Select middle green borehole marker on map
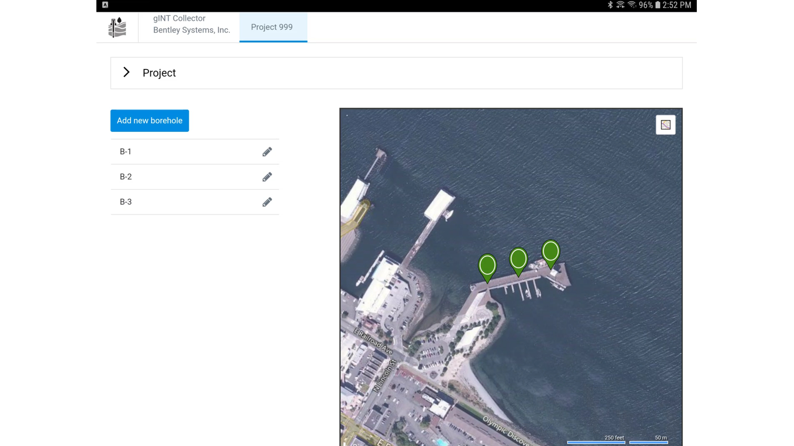The width and height of the screenshot is (794, 446). coord(518,259)
